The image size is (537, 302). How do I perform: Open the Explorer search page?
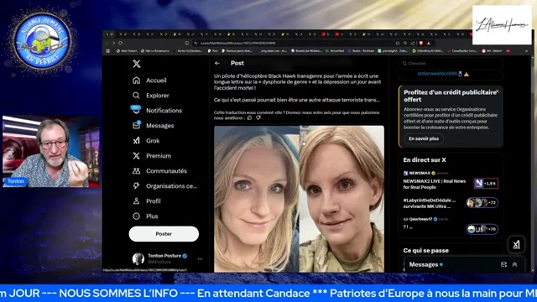[151, 96]
